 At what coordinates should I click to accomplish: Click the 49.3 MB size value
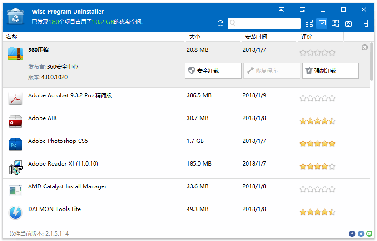(x=198, y=209)
